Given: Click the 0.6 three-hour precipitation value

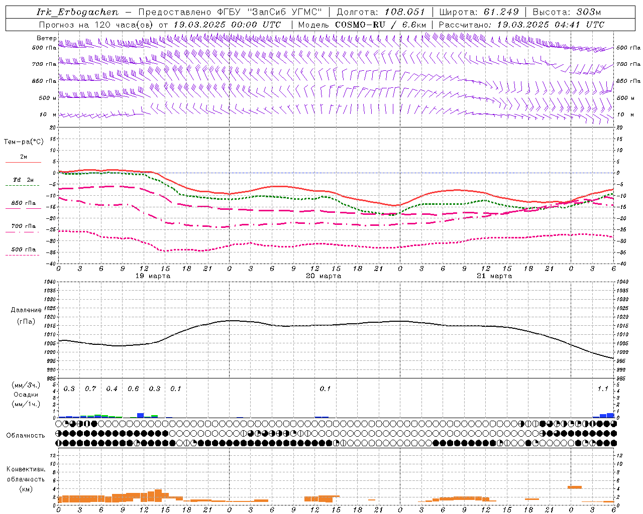Looking at the screenshot, I should pyautogui.click(x=133, y=389).
